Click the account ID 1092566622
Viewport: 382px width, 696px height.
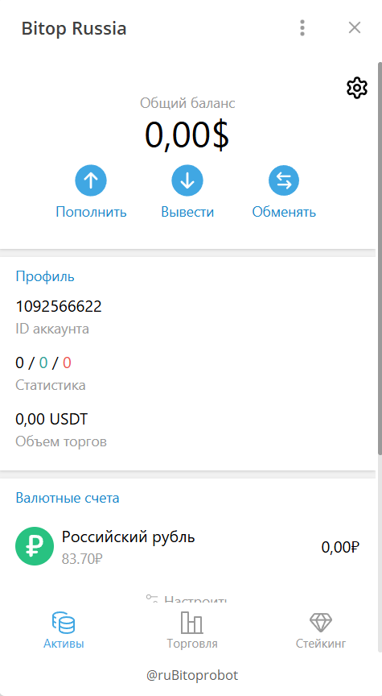(59, 306)
